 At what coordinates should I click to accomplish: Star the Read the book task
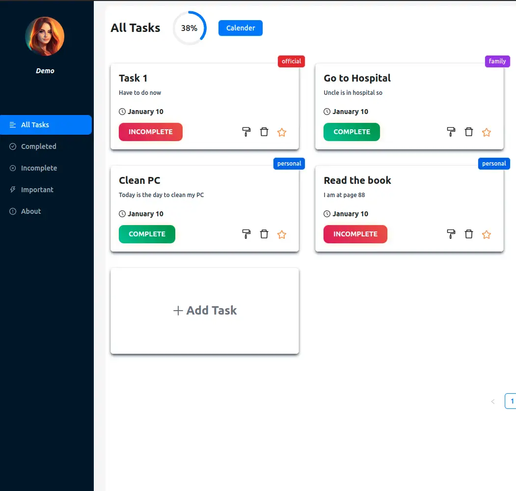click(x=487, y=234)
